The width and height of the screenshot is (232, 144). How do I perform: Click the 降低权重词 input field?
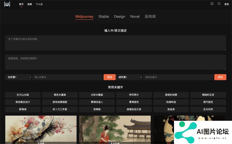point(178,77)
